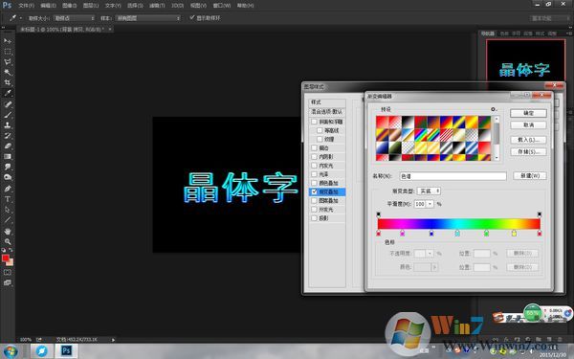
Task: Enable the 内阴影 (Inner Shadow) checkbox
Action: coord(314,157)
